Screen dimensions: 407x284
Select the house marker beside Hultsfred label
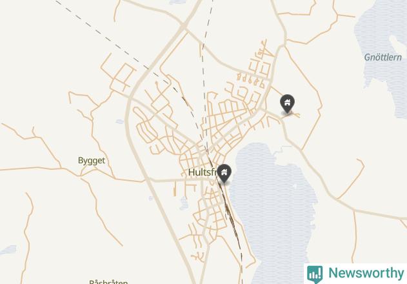click(x=224, y=173)
